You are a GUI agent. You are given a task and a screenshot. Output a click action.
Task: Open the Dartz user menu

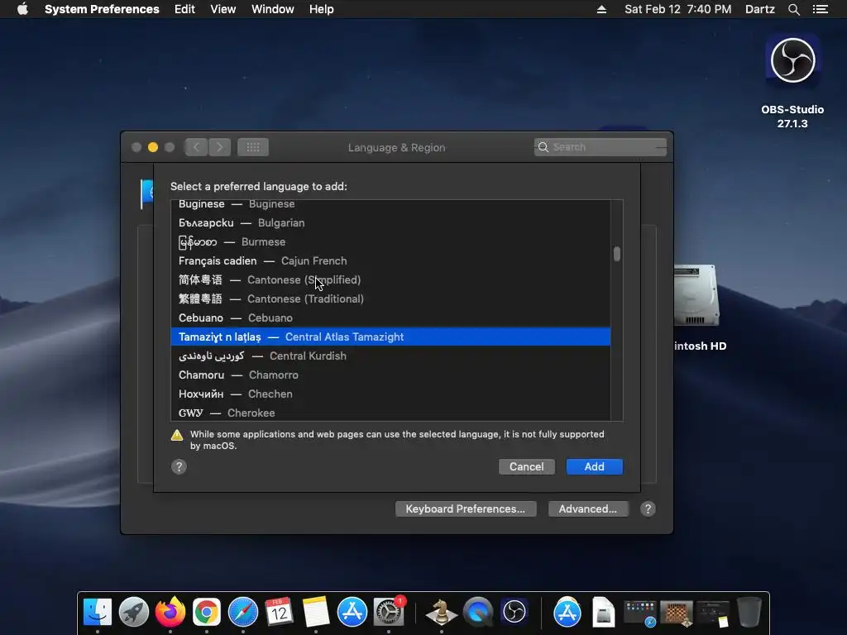[759, 9]
